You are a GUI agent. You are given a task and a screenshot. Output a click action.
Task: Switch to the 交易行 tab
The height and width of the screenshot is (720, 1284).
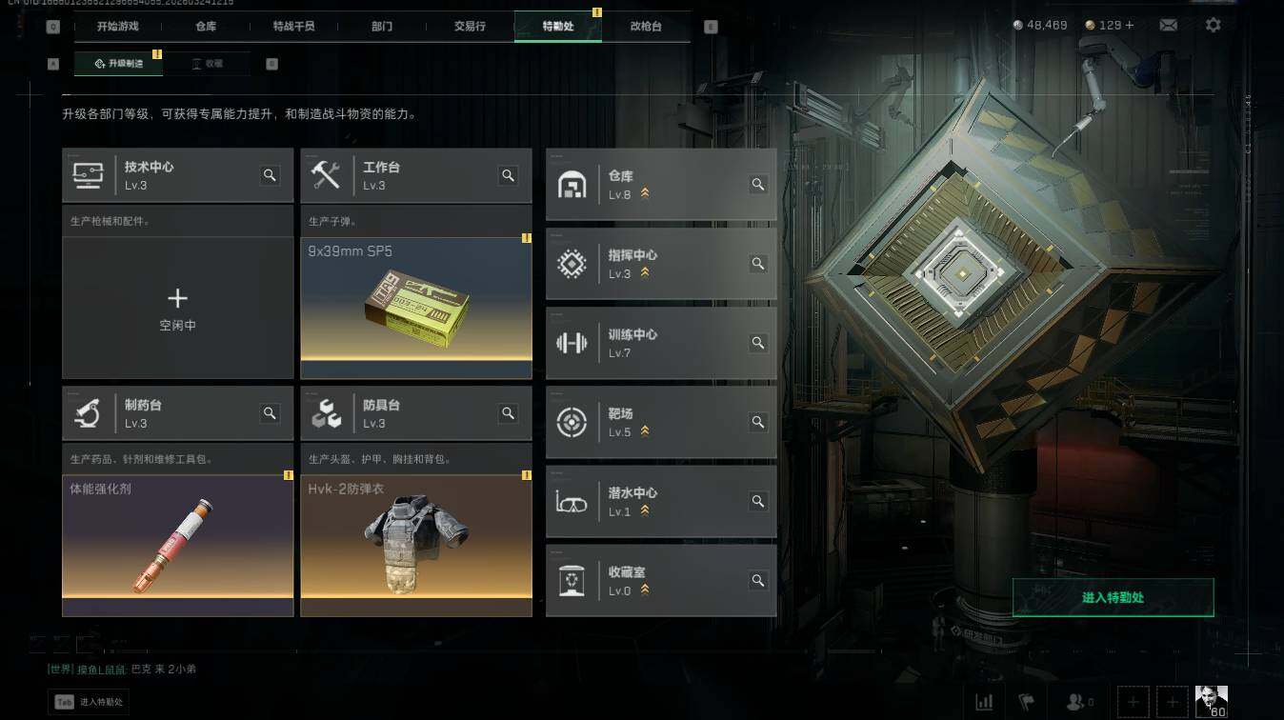pyautogui.click(x=470, y=27)
